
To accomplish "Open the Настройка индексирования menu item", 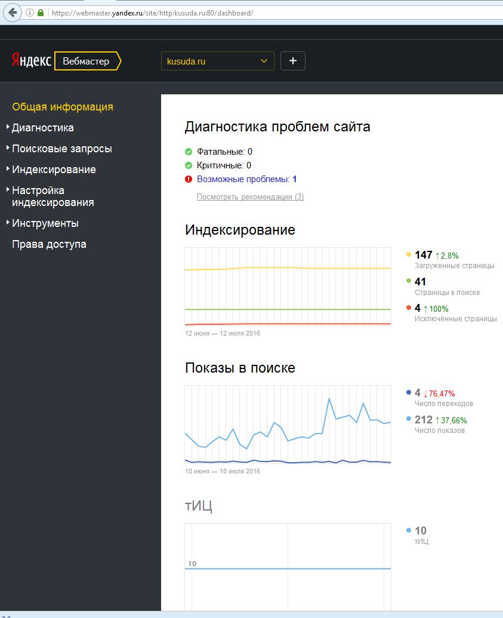I will tap(53, 196).
